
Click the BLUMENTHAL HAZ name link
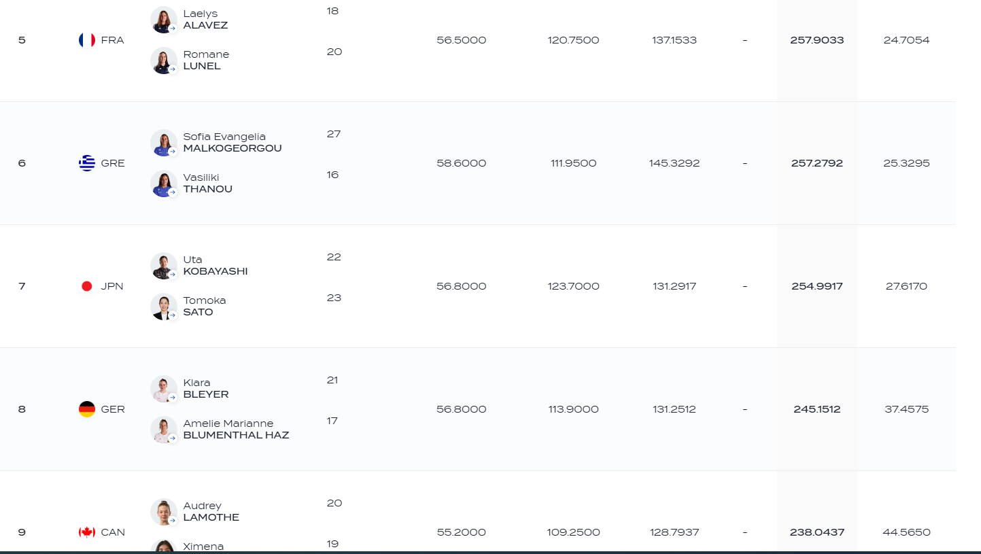tap(236, 435)
